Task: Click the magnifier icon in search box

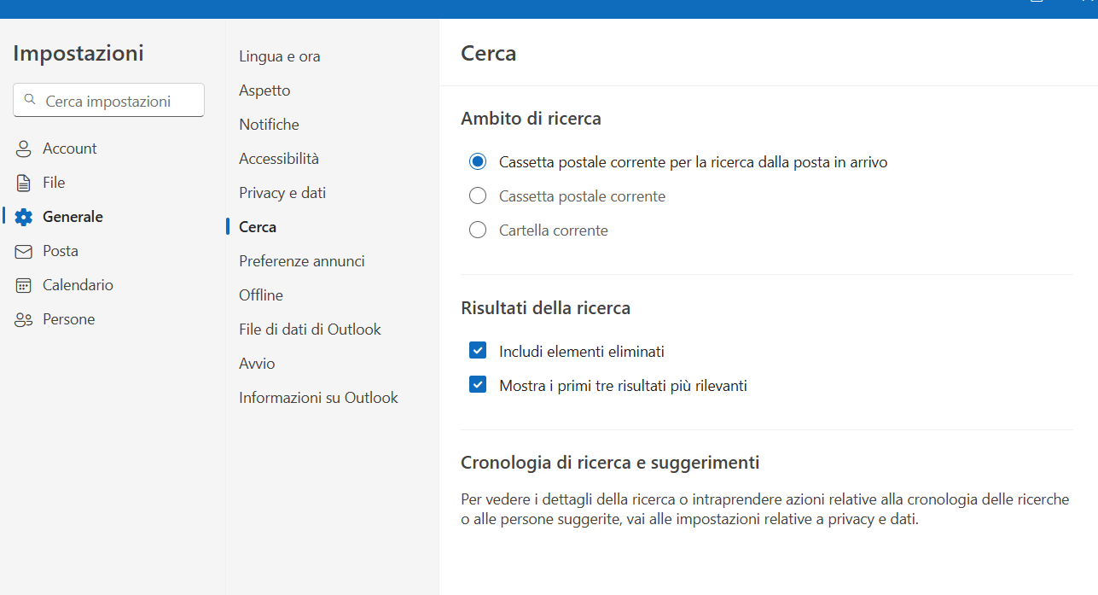Action: pos(30,100)
